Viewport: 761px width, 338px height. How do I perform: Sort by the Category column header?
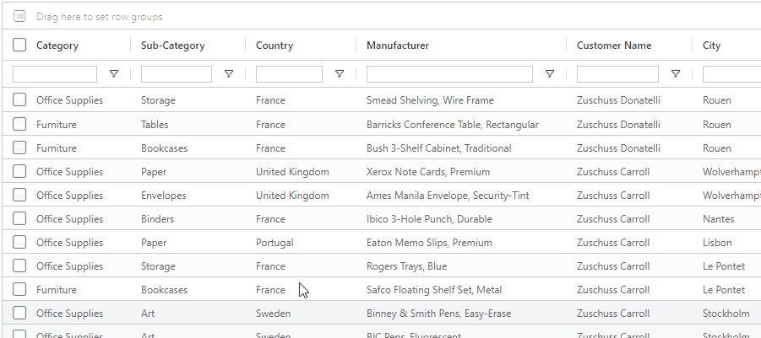57,46
